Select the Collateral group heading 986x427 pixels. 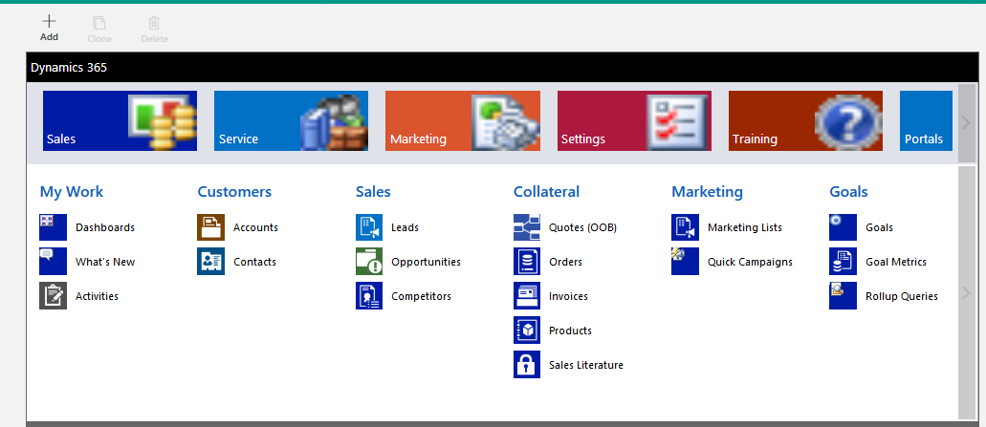(546, 191)
